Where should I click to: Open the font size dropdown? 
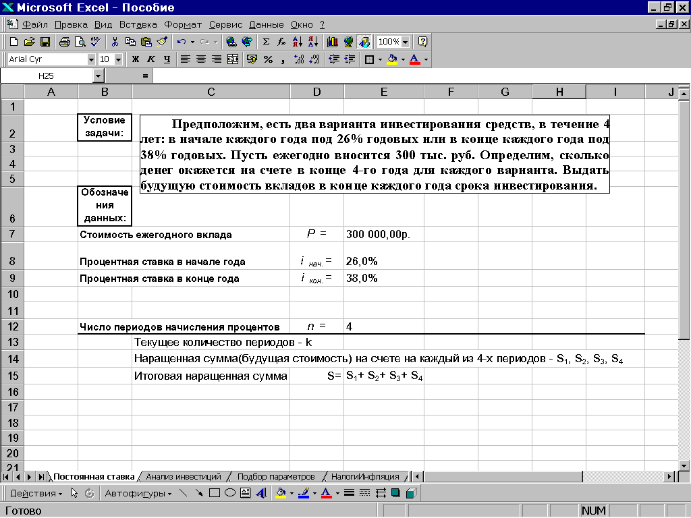[118, 59]
